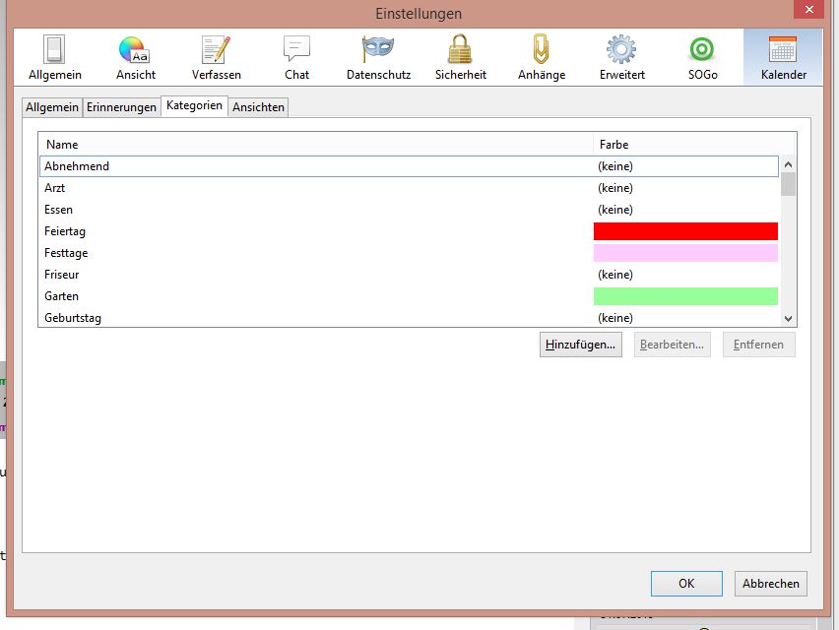Click the category list scroll-up arrow
The width and height of the screenshot is (839, 630).
[788, 164]
